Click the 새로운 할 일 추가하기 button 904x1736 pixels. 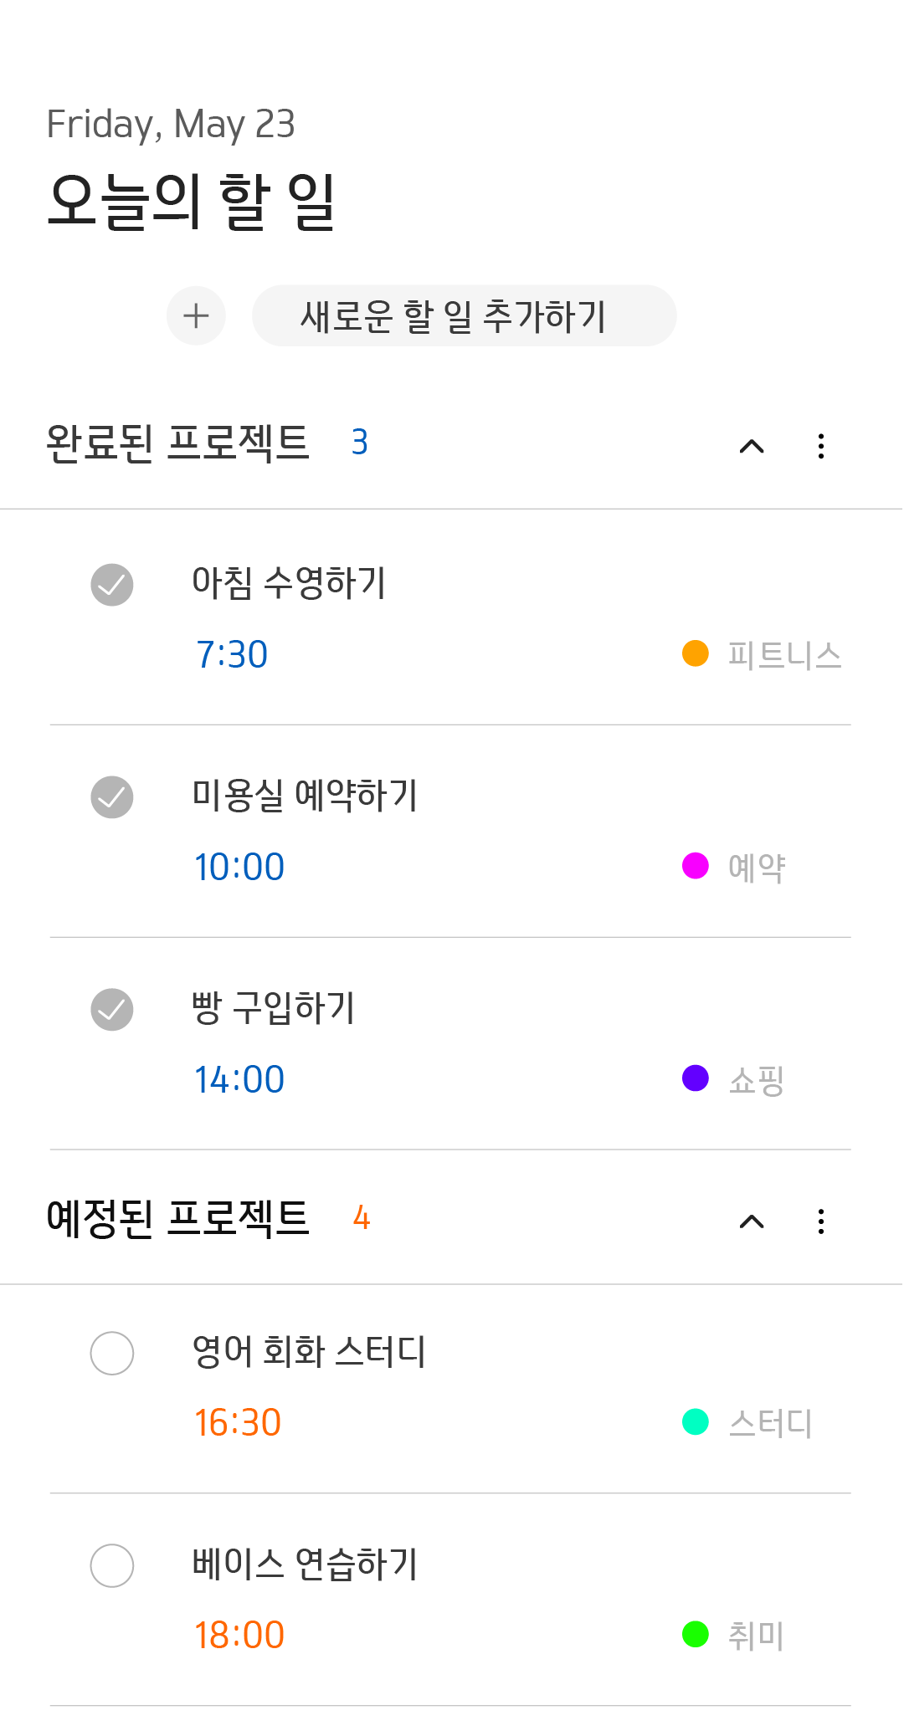(464, 316)
